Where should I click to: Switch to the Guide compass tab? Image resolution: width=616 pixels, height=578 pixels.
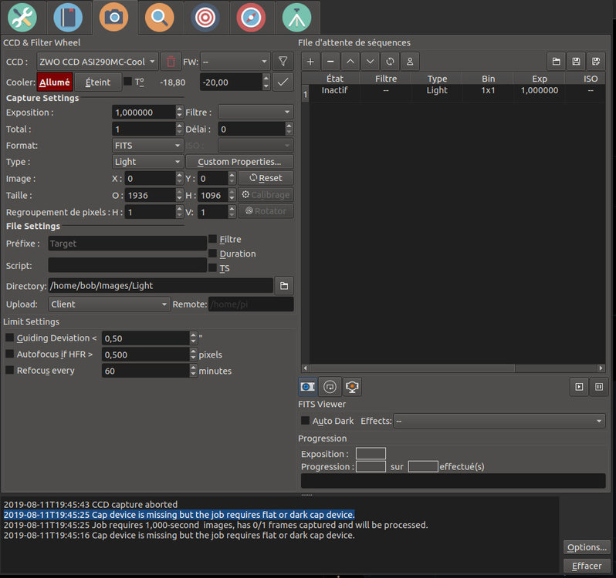(x=251, y=17)
